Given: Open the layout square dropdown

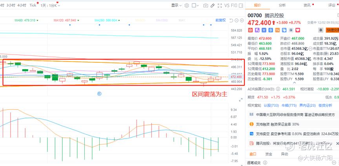Looking at the screenshot, I should coord(196,5).
